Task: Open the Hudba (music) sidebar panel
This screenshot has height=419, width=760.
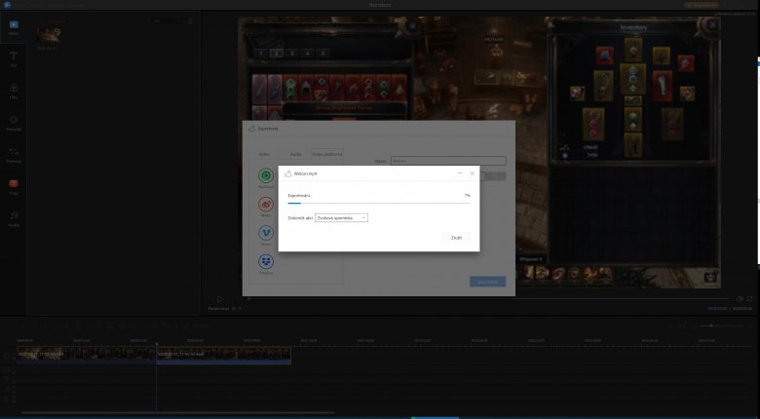Action: (x=14, y=218)
